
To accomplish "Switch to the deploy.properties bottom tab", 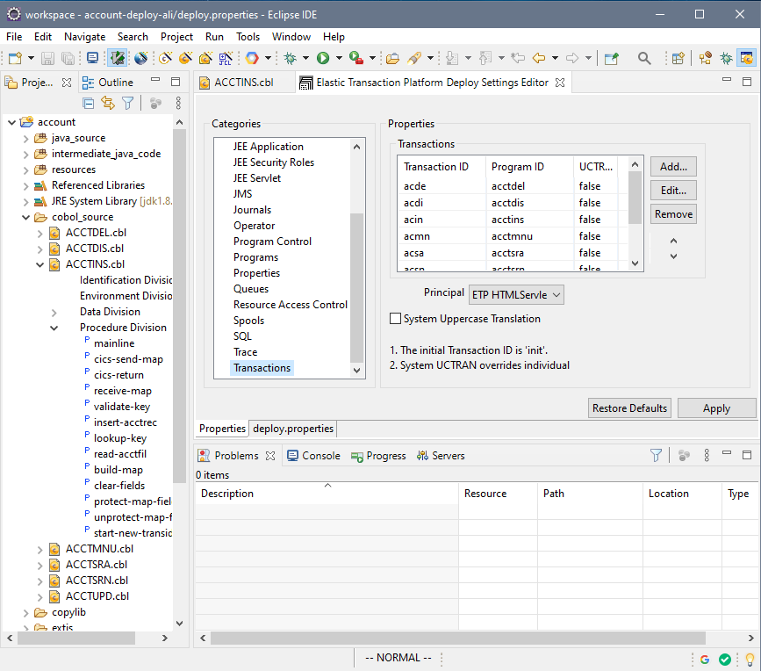I will [293, 429].
